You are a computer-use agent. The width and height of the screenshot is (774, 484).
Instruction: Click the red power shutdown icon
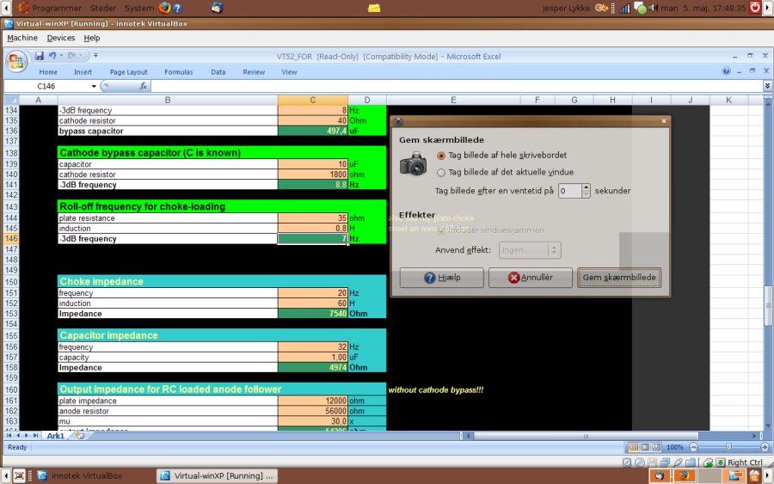tap(755, 8)
